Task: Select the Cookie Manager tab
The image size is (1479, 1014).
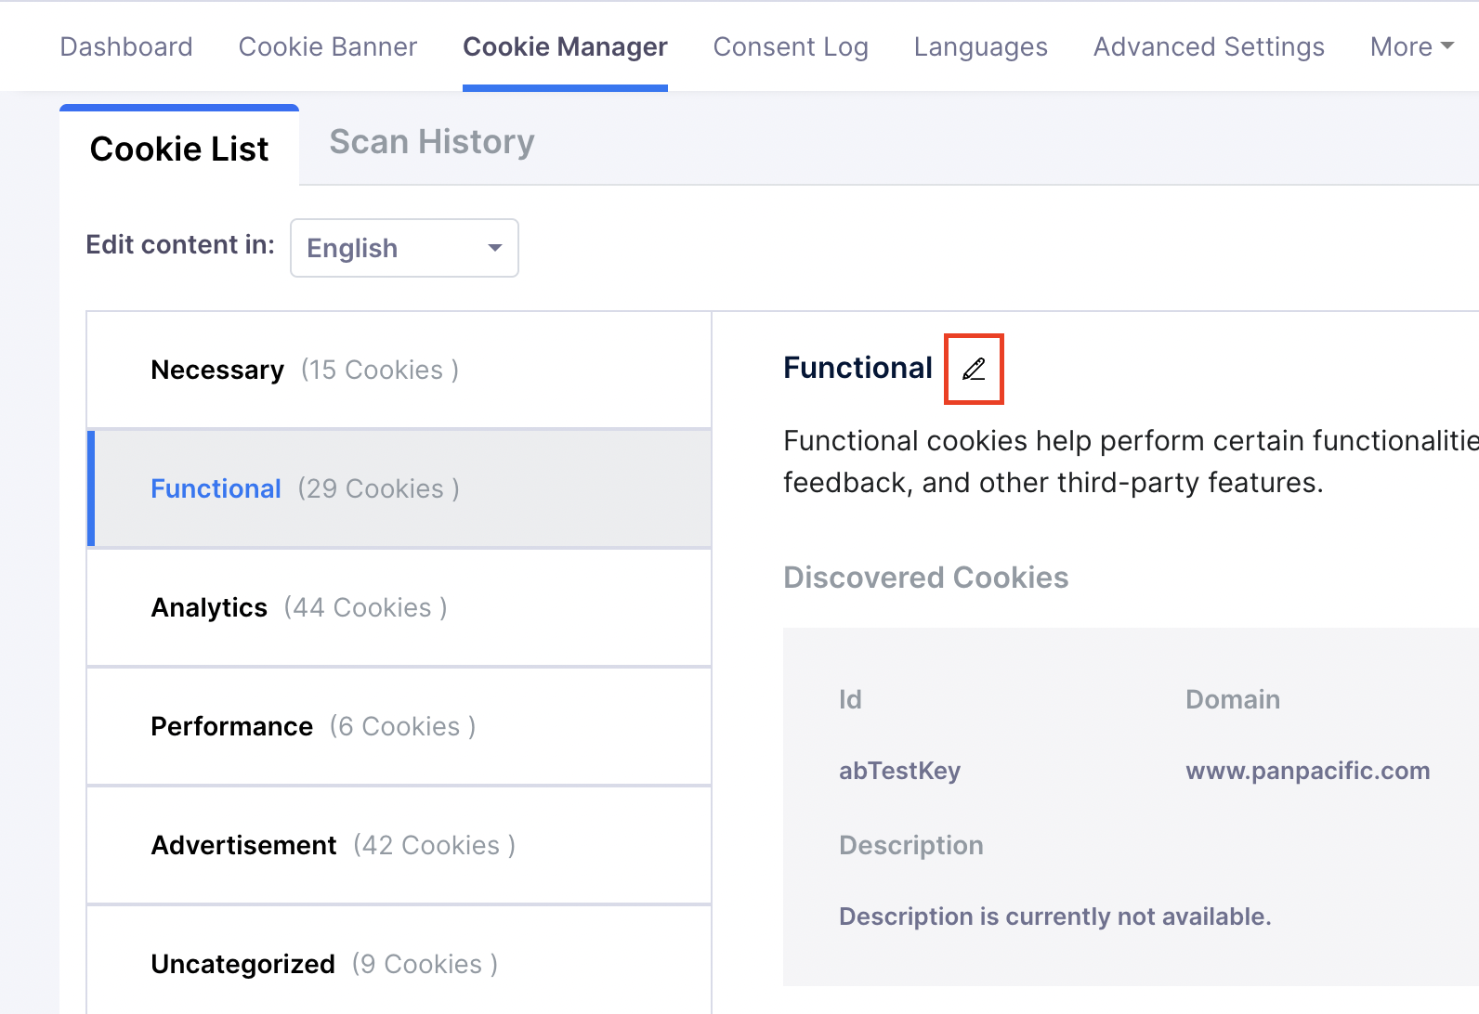Action: click(x=565, y=46)
